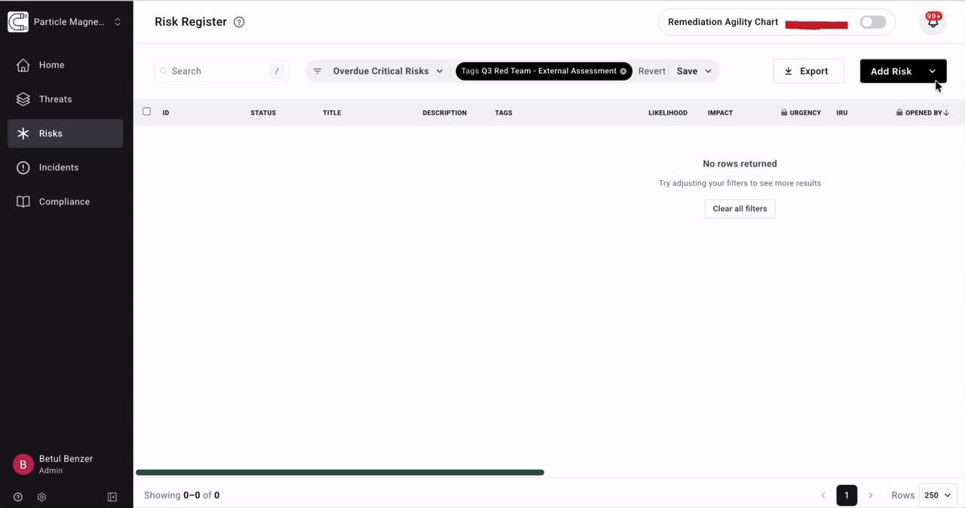Click the horizontal table scrollbar
965x508 pixels.
(340, 473)
